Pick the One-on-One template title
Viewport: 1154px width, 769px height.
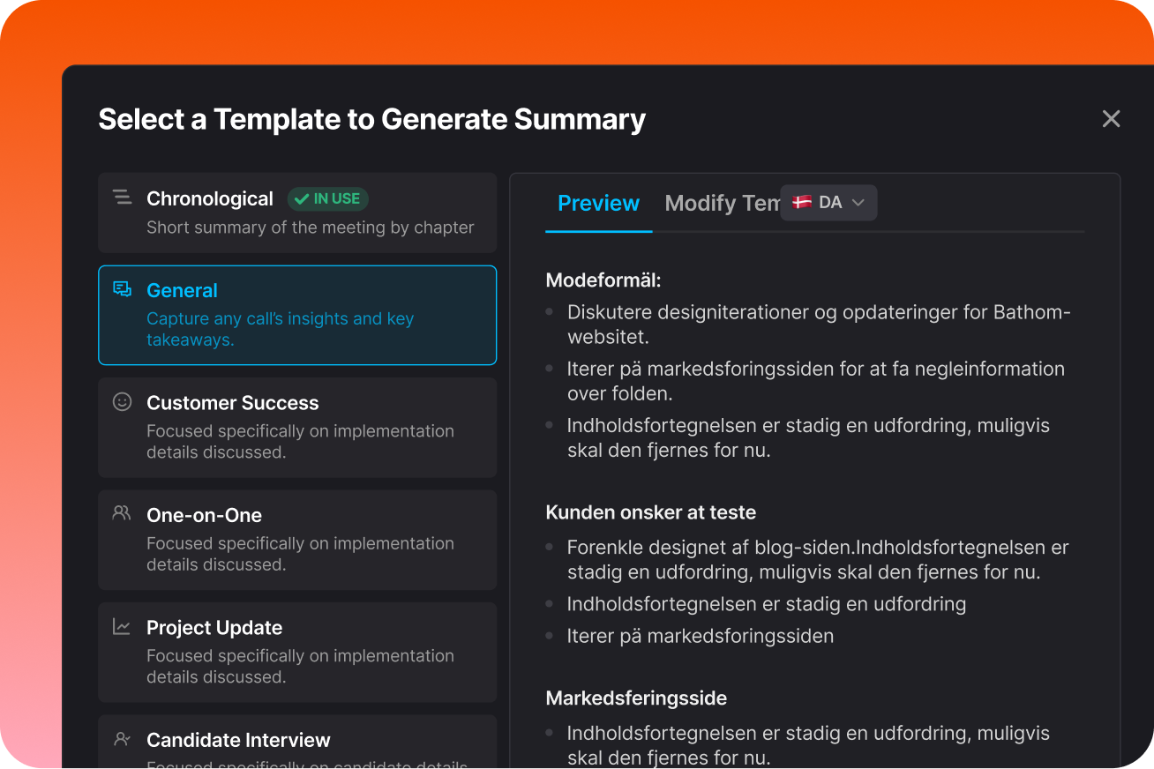pyautogui.click(x=204, y=515)
